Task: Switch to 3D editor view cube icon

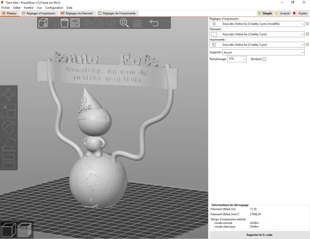Action: pos(9,230)
